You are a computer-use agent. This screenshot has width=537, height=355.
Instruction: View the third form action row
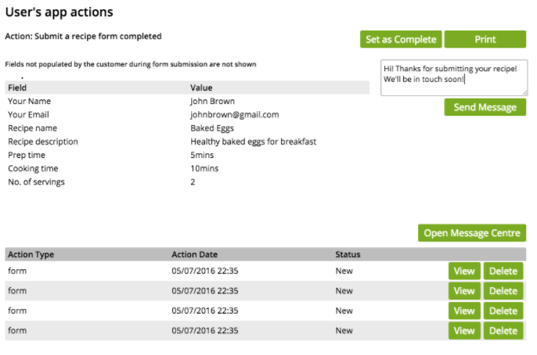[464, 310]
